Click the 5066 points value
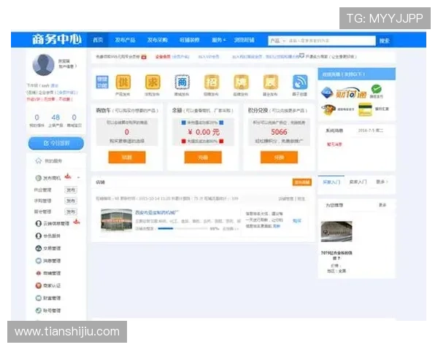The width and height of the screenshot is (438, 350). 279,132
